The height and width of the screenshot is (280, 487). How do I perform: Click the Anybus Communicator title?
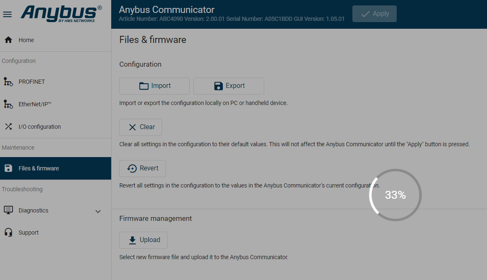[x=167, y=10]
